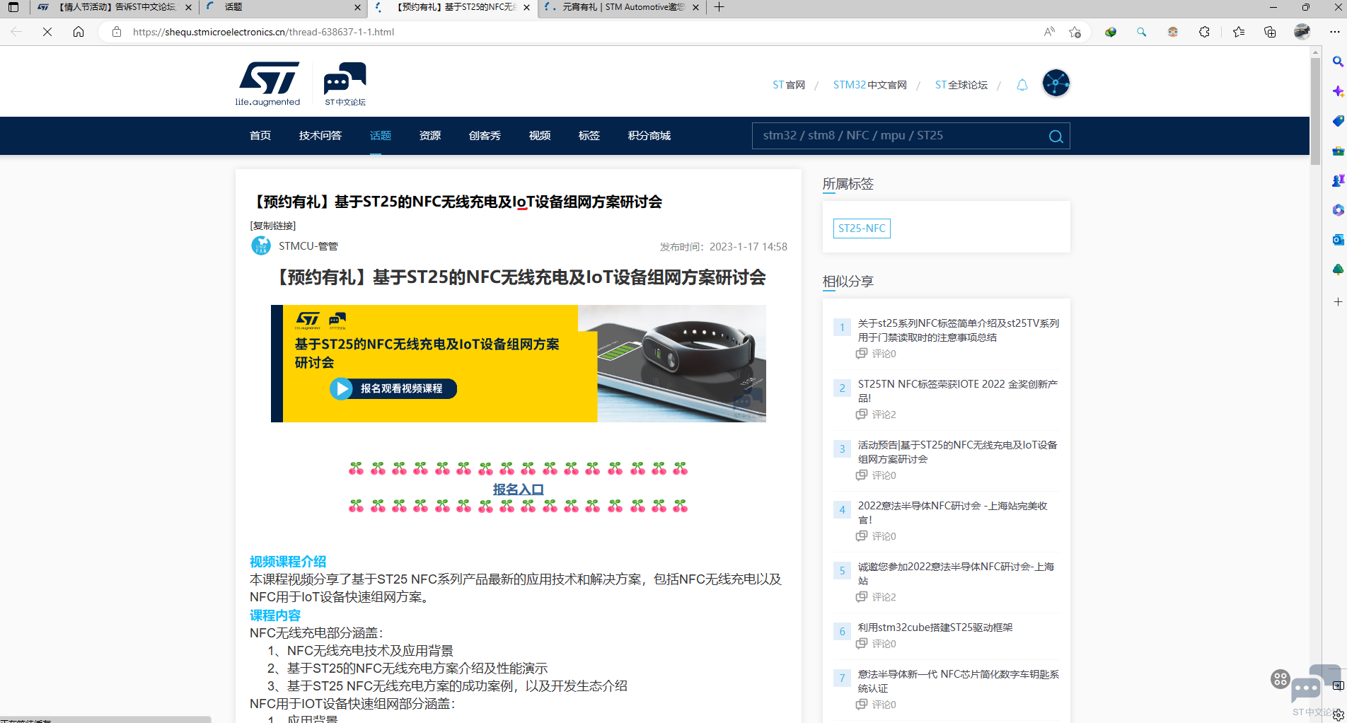Open the Internet Download Manager extension

click(1111, 32)
